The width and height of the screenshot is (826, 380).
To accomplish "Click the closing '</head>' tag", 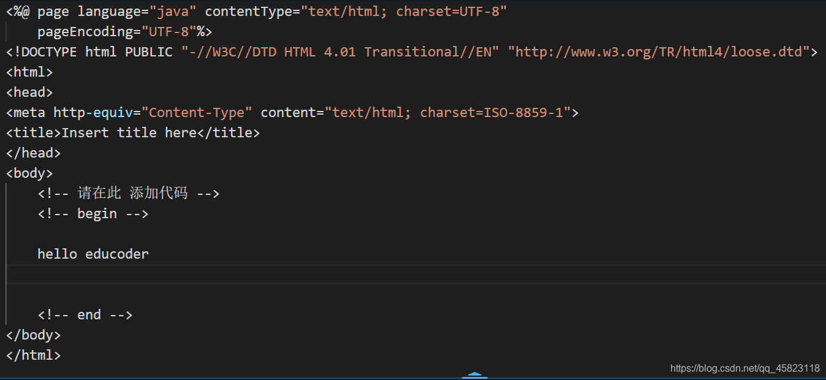I will click(x=34, y=153).
